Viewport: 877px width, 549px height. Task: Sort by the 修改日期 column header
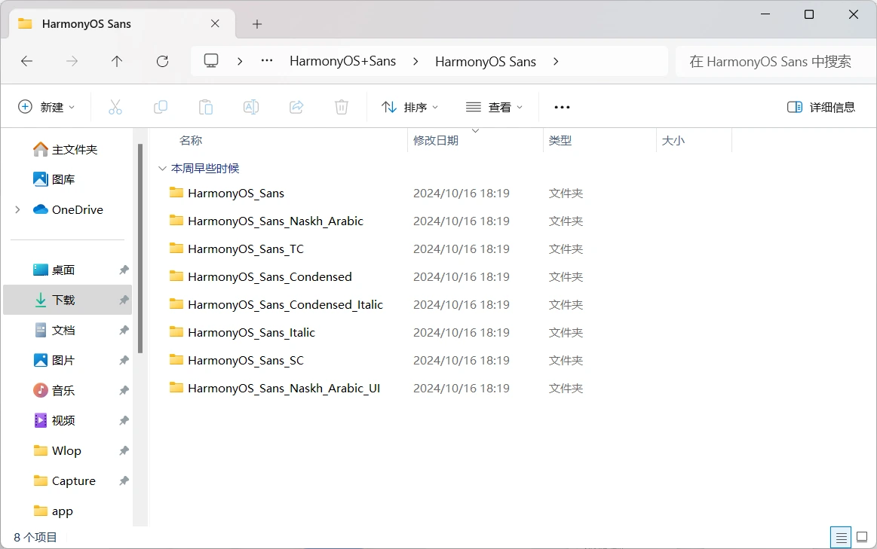coord(436,141)
